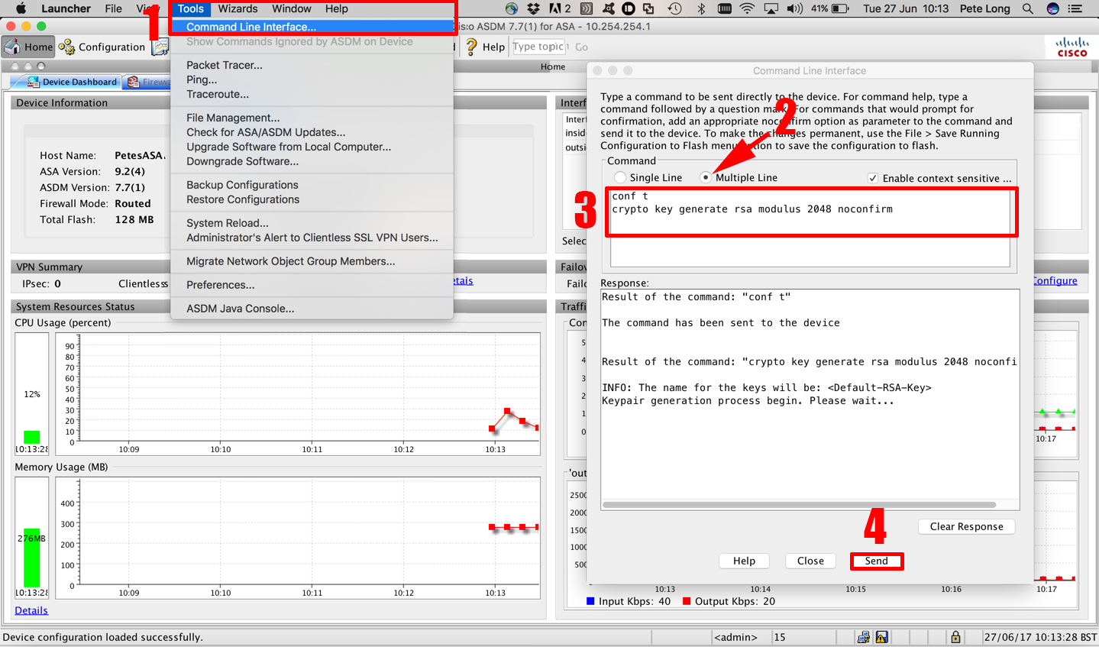Choose File Management... menu item
The width and height of the screenshot is (1099, 647).
tap(312, 118)
